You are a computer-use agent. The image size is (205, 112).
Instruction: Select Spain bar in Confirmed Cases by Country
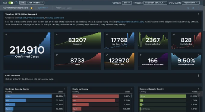9,109
